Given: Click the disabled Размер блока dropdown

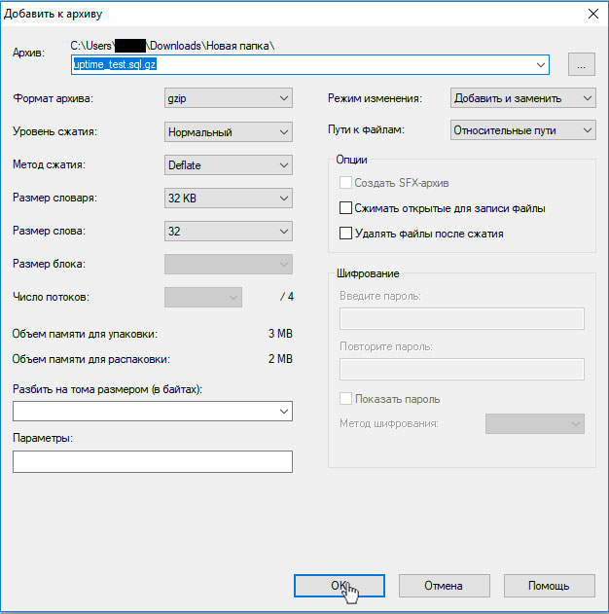Looking at the screenshot, I should [229, 264].
